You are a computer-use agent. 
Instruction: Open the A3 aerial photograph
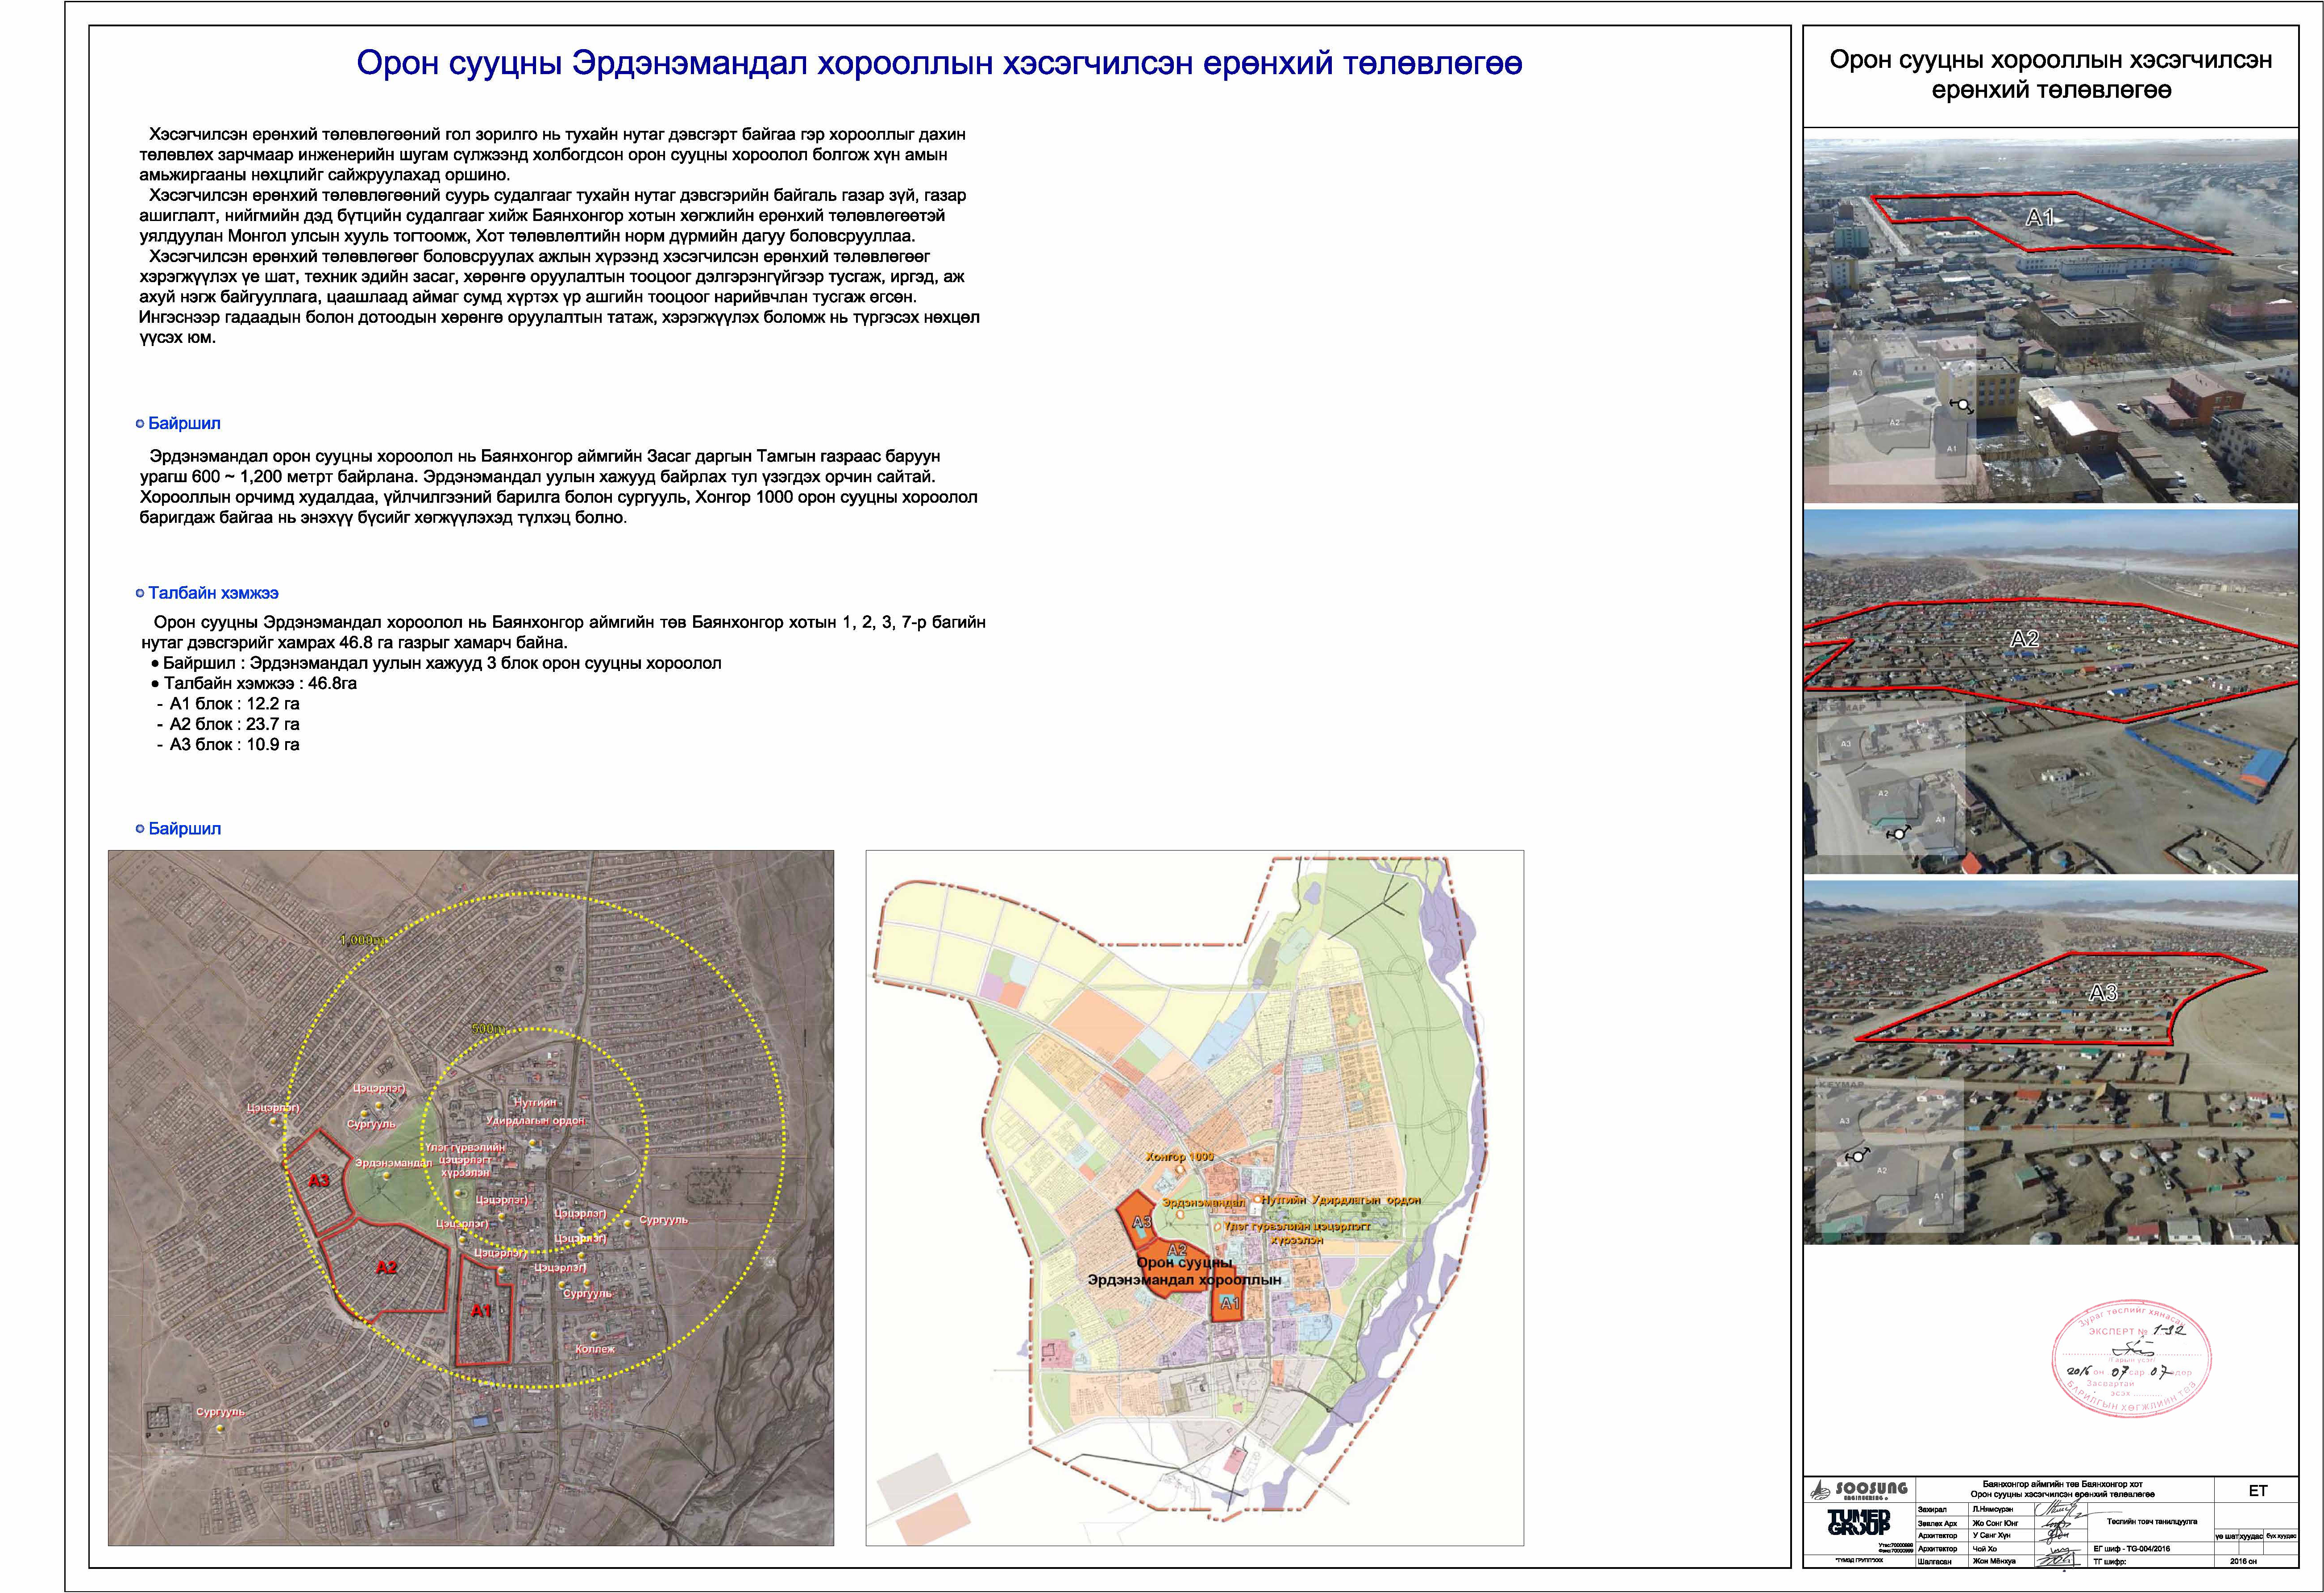point(2050,1063)
